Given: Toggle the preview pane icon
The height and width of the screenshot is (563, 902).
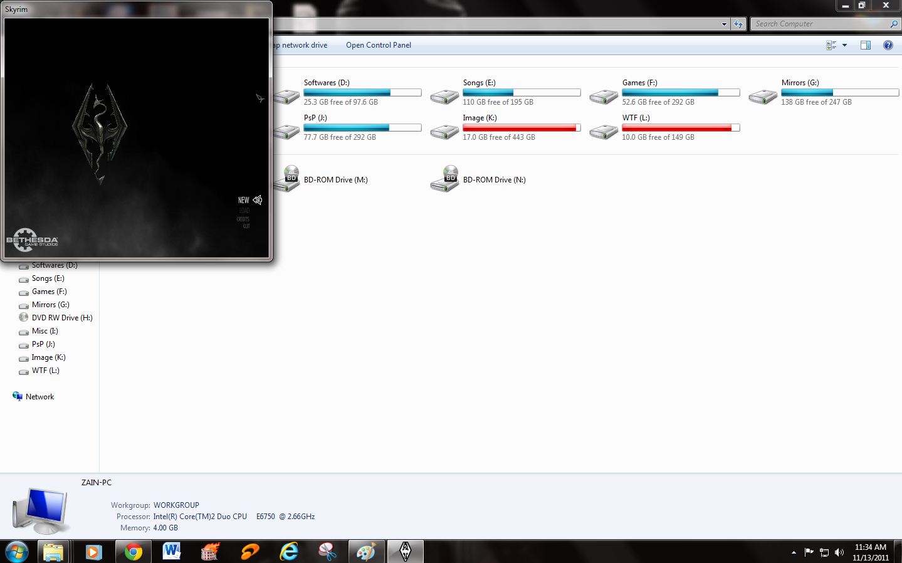Looking at the screenshot, I should coord(866,45).
